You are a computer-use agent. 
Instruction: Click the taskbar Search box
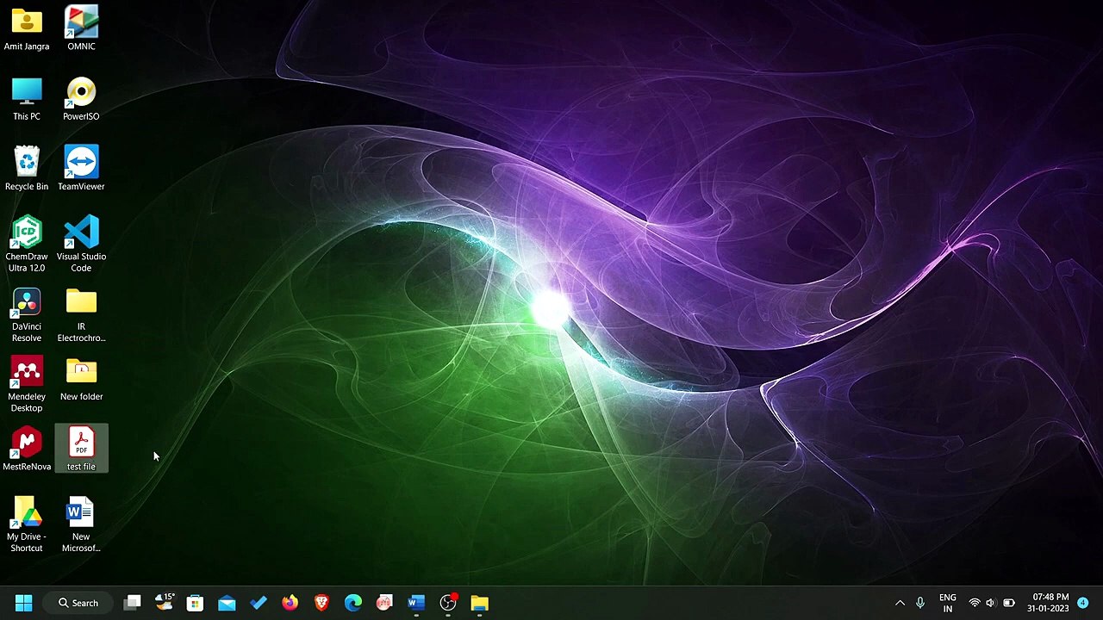click(78, 603)
